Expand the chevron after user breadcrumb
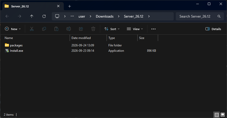Image resolution: width=227 pixels, height=118 pixels. pos(90,16)
